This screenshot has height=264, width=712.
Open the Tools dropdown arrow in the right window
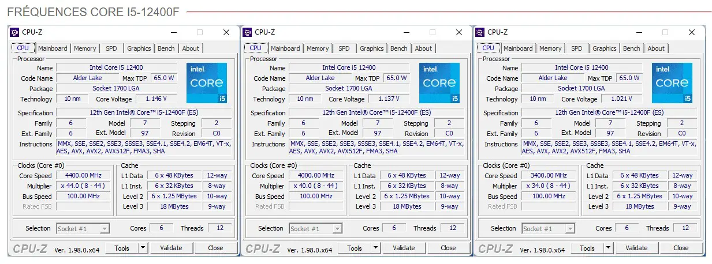(x=609, y=248)
